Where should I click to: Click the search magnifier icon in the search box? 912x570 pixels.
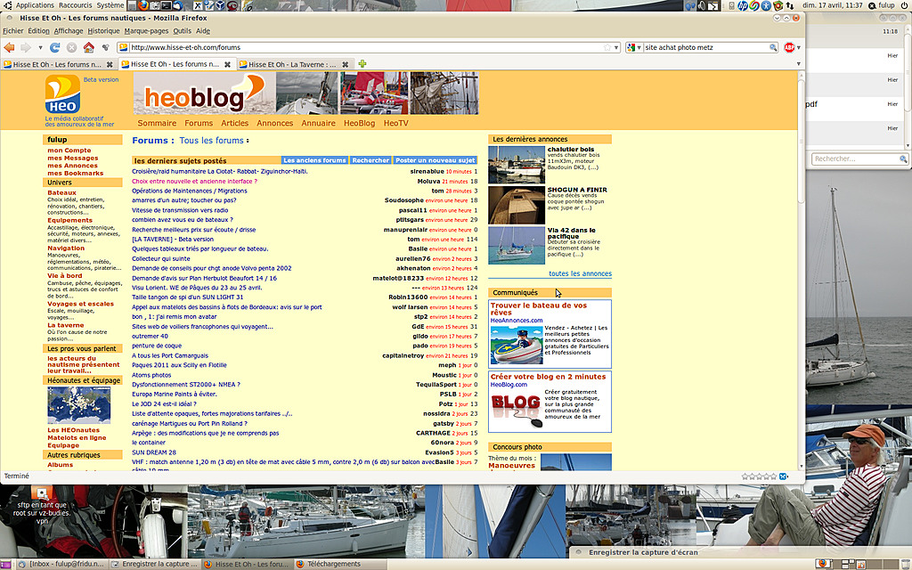click(x=773, y=48)
